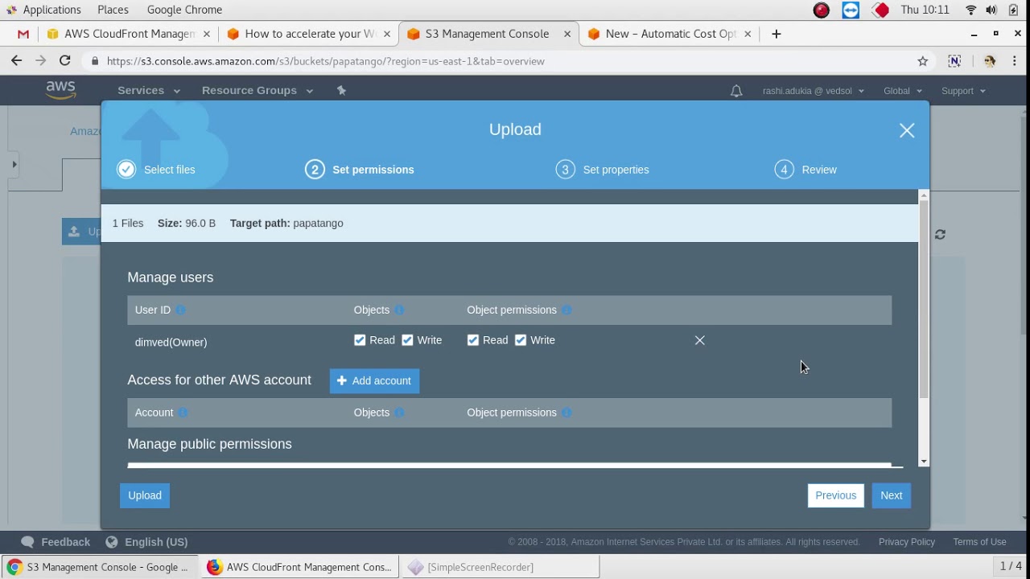Go to the Review step
Viewport: 1030px width, 579px height.
[x=805, y=170]
